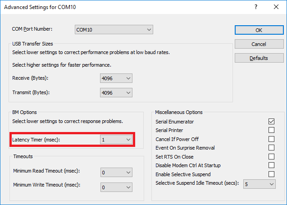
Task: Close the Advanced Settings dialog
Action: (276, 7)
